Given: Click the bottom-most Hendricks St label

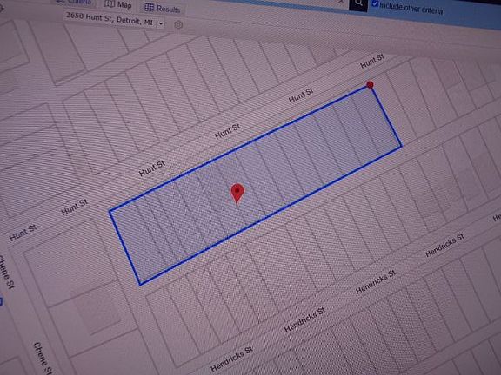Looking at the screenshot, I should (x=231, y=359).
